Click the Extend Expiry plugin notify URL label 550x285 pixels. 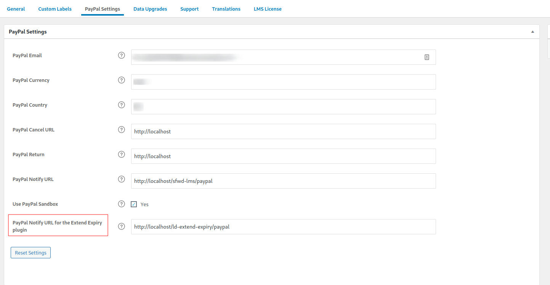[x=57, y=226]
